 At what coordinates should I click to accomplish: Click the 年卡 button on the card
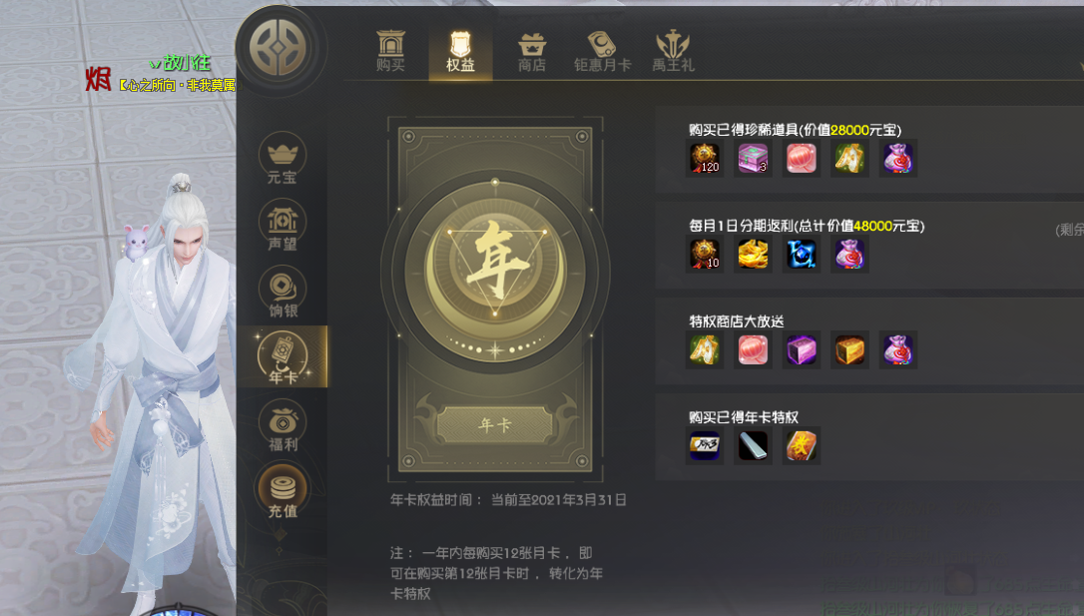click(x=495, y=424)
